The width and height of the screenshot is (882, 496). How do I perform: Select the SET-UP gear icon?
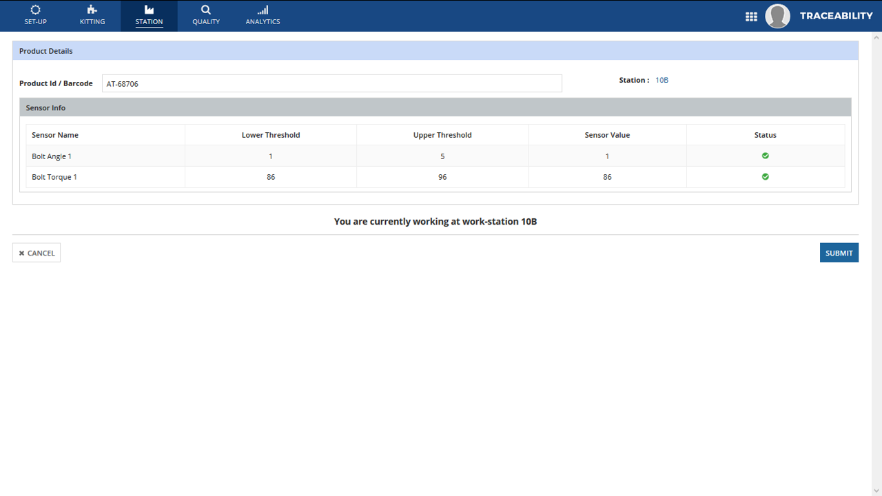click(35, 10)
